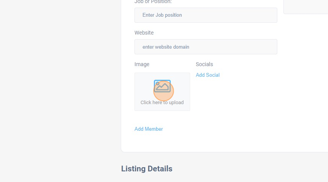Click the Add Member link

(x=149, y=129)
